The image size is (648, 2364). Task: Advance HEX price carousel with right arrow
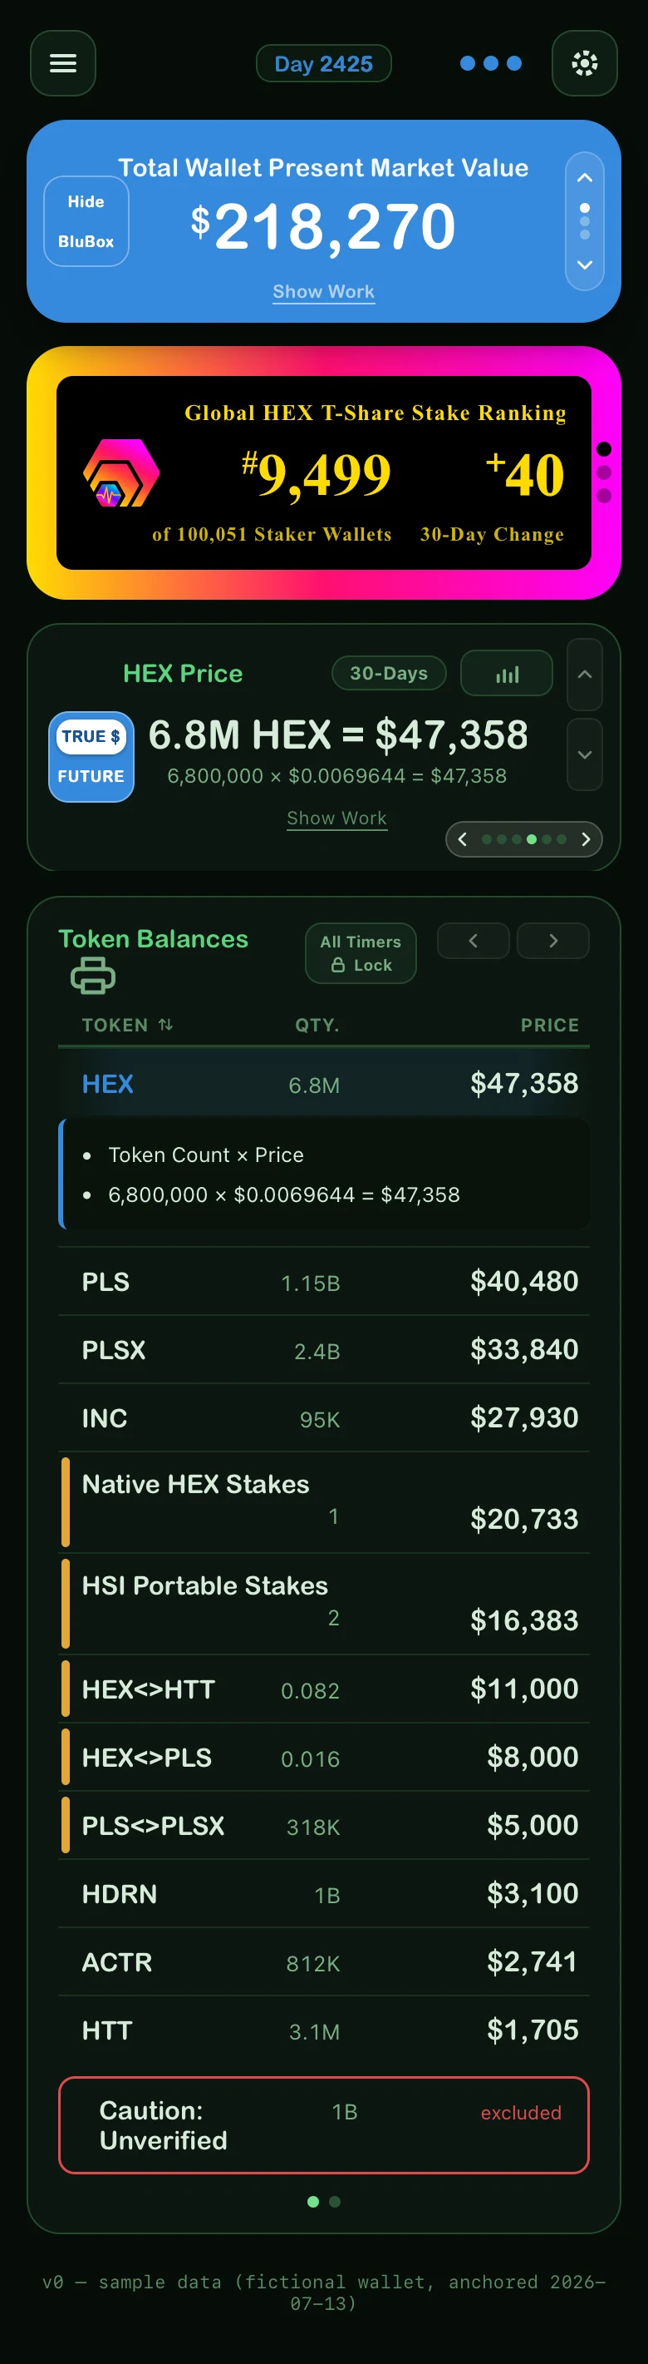point(586,838)
